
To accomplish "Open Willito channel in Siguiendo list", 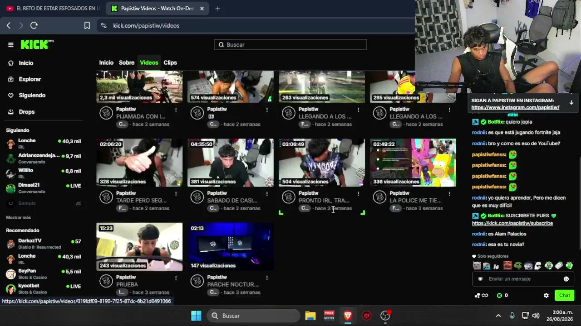I will 43,173.
